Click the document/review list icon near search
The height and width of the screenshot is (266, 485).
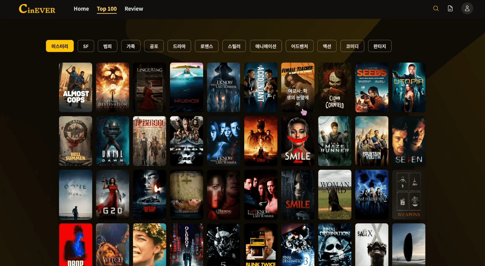tap(450, 9)
